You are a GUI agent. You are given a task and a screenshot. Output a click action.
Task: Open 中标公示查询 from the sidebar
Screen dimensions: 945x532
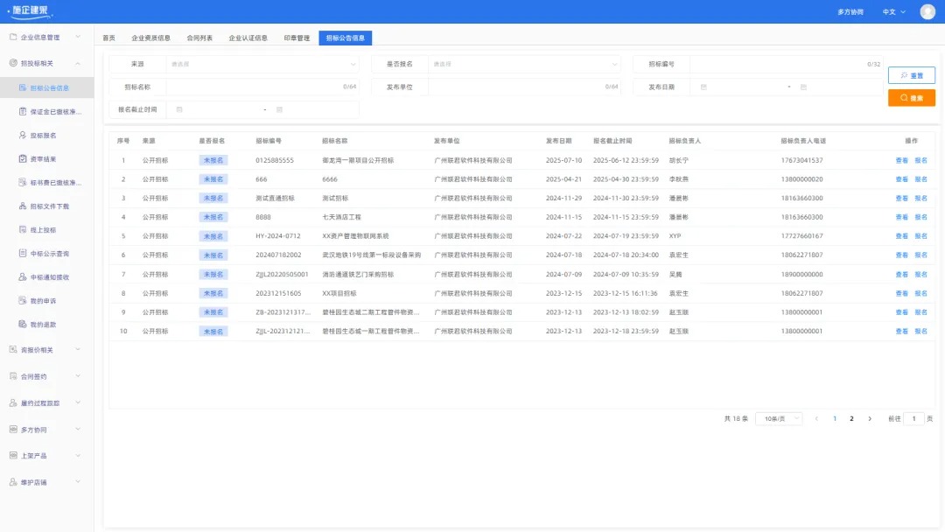click(49, 254)
